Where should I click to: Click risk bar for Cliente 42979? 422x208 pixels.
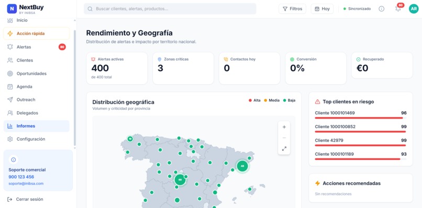pyautogui.click(x=361, y=145)
